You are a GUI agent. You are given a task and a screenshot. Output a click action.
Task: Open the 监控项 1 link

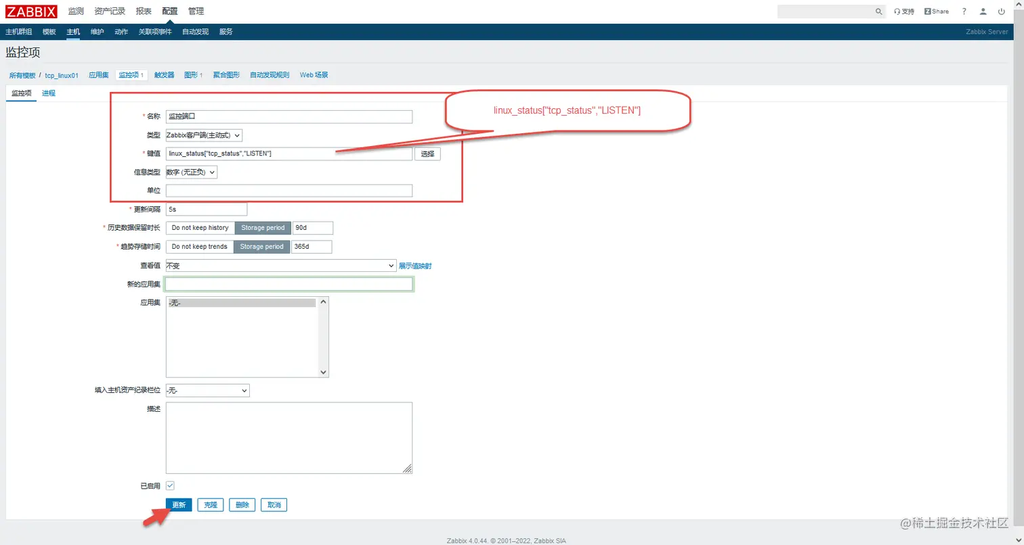[131, 75]
